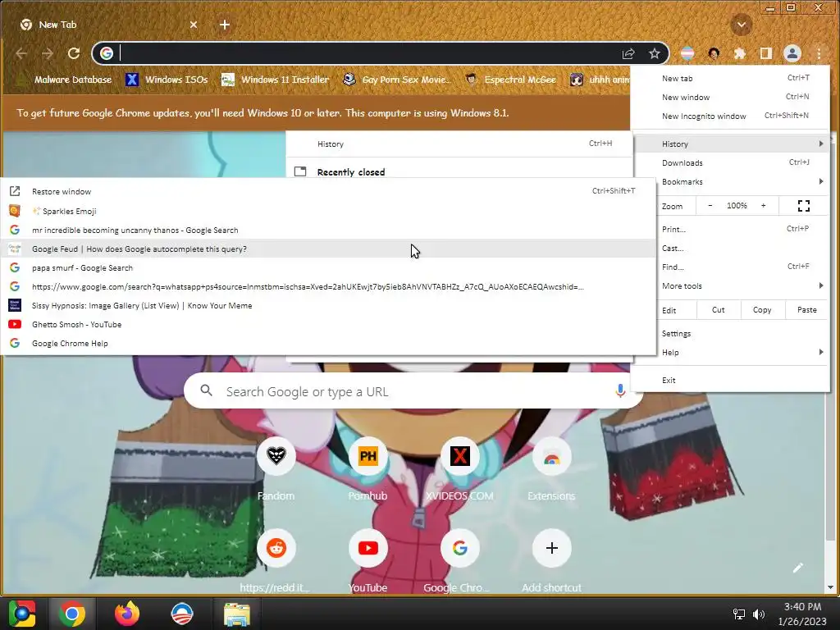Click the back navigation arrow

point(21,53)
